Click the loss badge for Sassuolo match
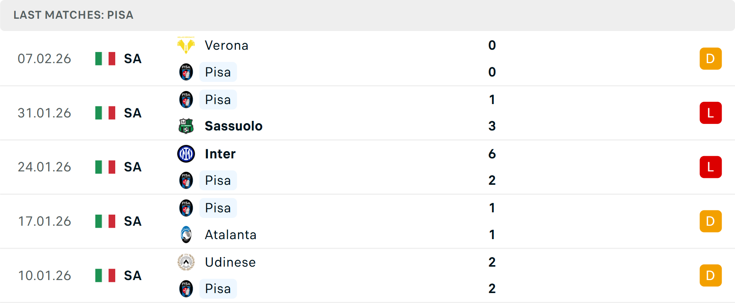Screen dimensions: 735x303 (x=710, y=113)
